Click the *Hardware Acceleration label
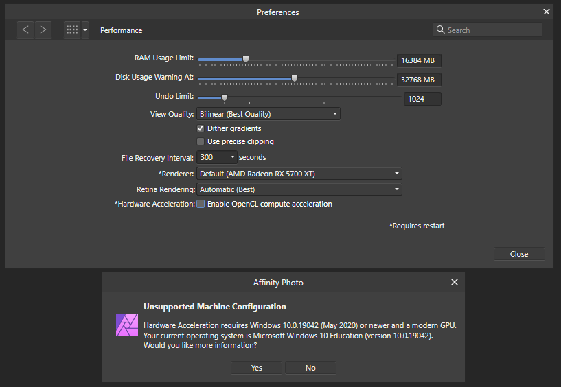Image resolution: width=561 pixels, height=387 pixels. (x=154, y=204)
